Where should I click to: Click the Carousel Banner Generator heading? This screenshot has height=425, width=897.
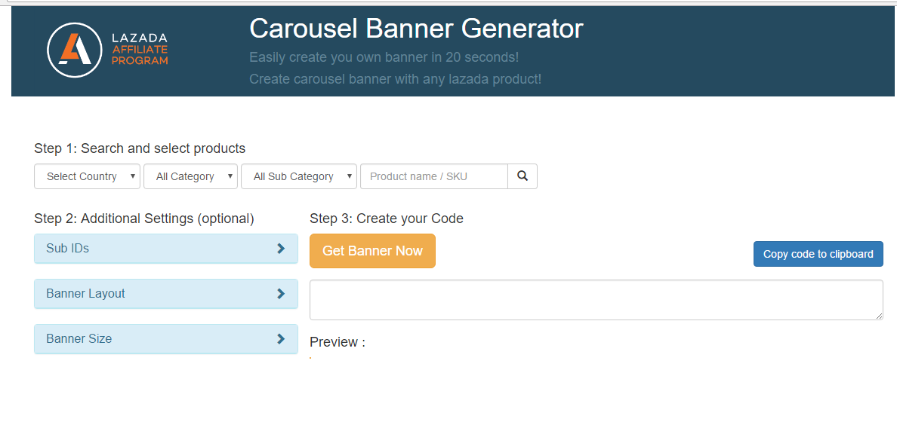point(416,29)
